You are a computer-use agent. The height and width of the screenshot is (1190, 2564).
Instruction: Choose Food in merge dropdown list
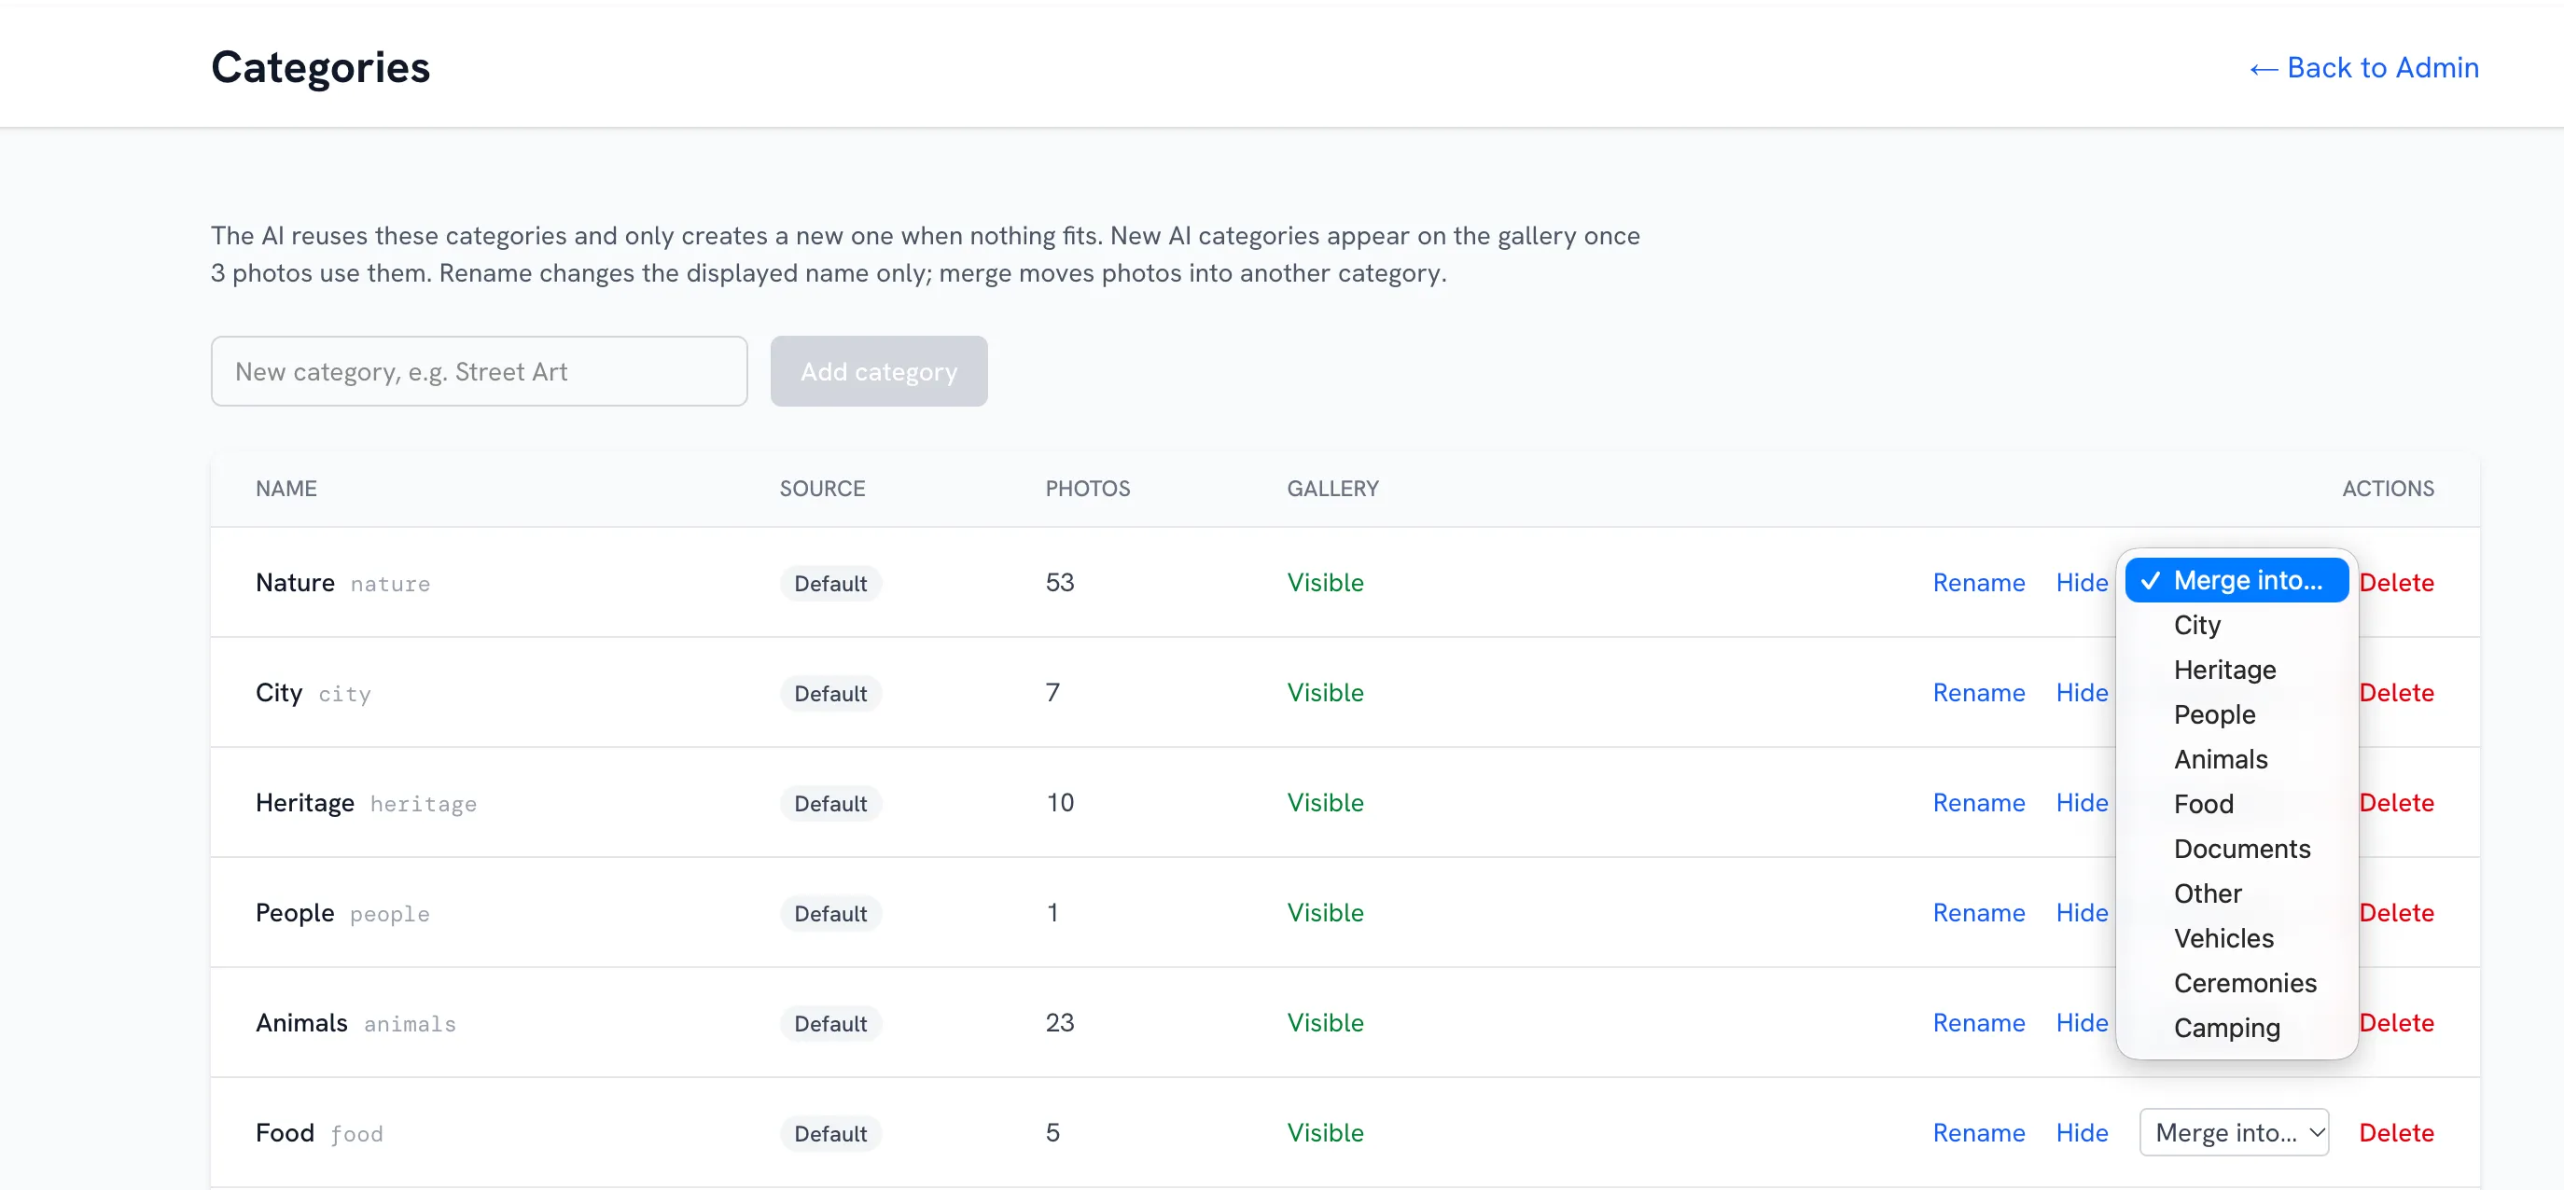(x=2237, y=804)
